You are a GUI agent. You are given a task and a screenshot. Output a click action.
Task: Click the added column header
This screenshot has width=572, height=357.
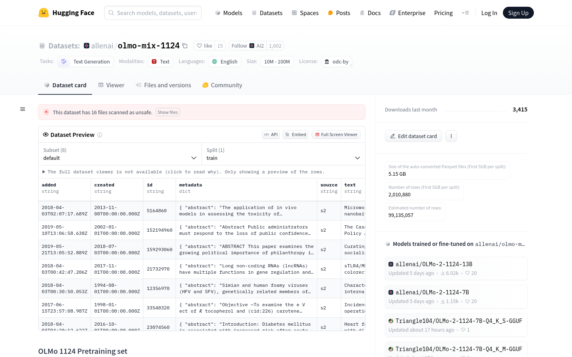pos(65,188)
